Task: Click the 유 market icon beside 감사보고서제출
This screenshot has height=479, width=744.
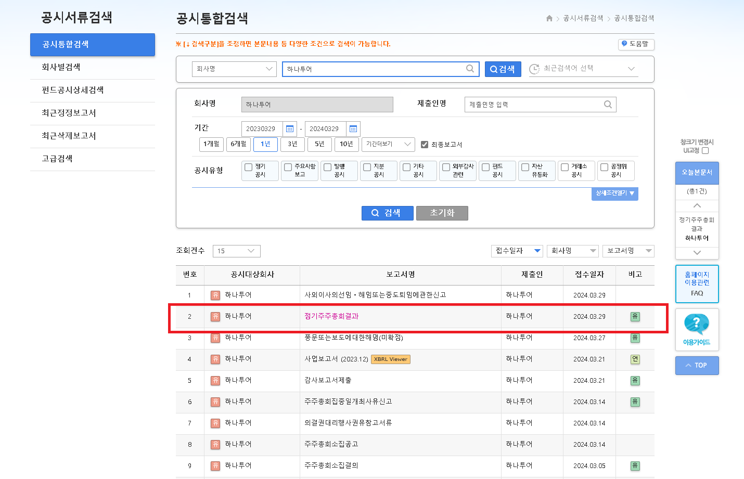Action: click(215, 380)
